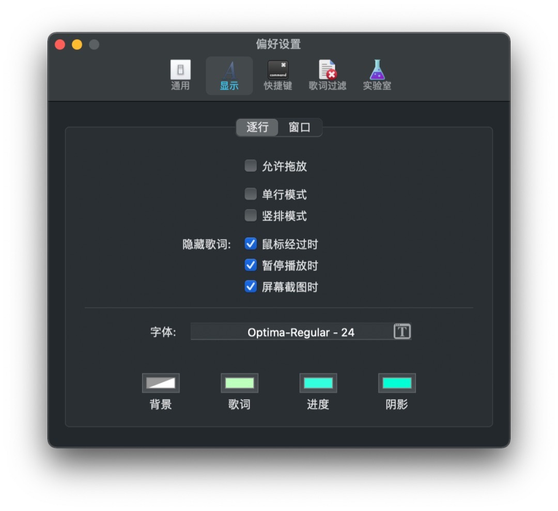Open the 歌词过滤 lyrics filter pane
The width and height of the screenshot is (558, 511).
pyautogui.click(x=328, y=75)
